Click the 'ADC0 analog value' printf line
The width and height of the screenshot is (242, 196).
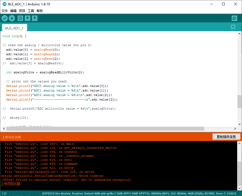point(57,86)
